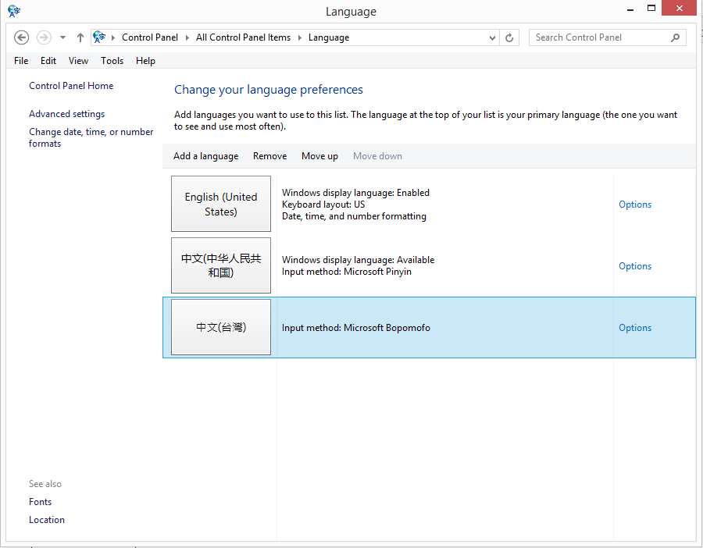This screenshot has width=703, height=548.
Task: Open Advanced settings link
Action: (67, 114)
